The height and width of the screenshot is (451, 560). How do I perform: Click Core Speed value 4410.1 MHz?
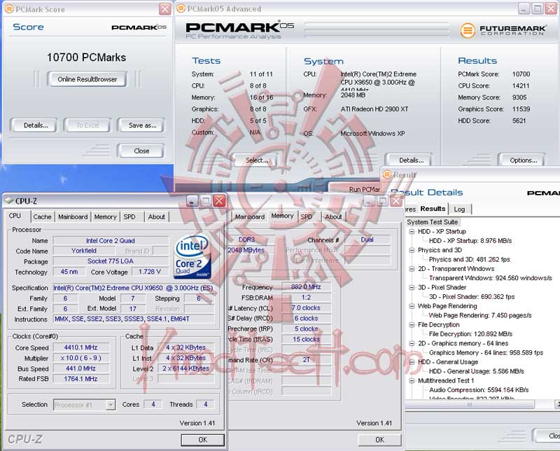(80, 347)
